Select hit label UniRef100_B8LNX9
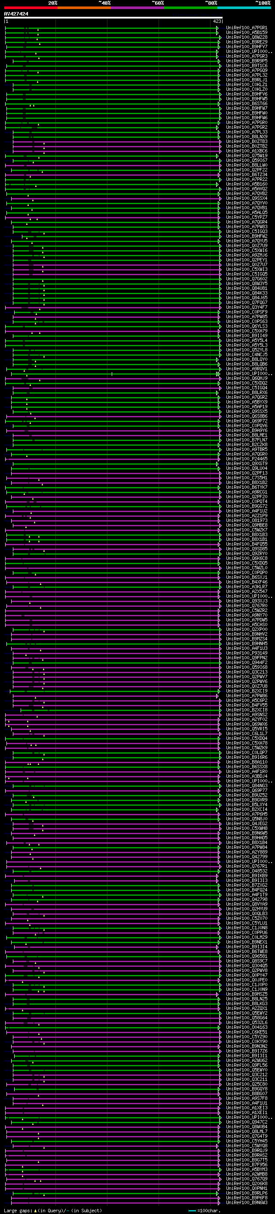 [x=247, y=137]
